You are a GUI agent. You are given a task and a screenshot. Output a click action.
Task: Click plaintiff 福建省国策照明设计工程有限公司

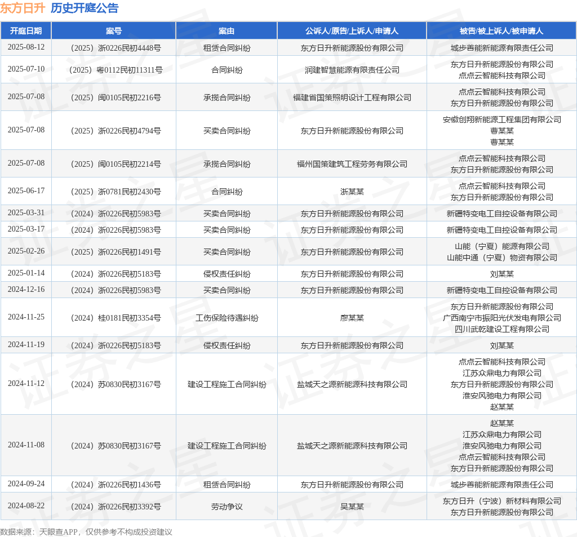(352, 97)
